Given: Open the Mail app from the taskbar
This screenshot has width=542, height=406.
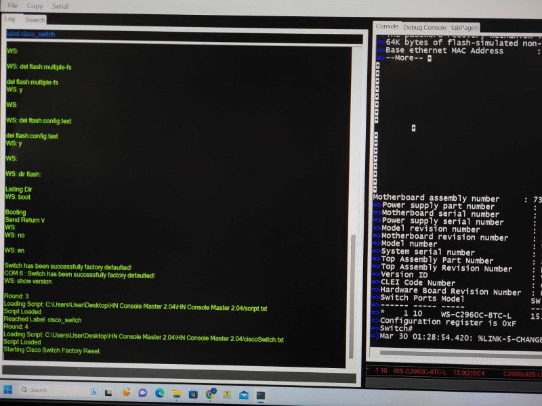Looking at the screenshot, I should (244, 395).
